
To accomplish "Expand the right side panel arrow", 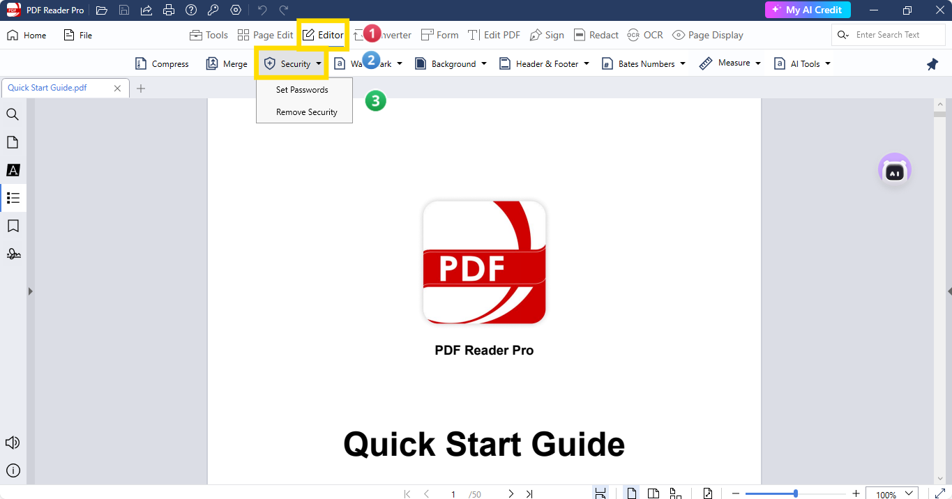I will pos(949,291).
